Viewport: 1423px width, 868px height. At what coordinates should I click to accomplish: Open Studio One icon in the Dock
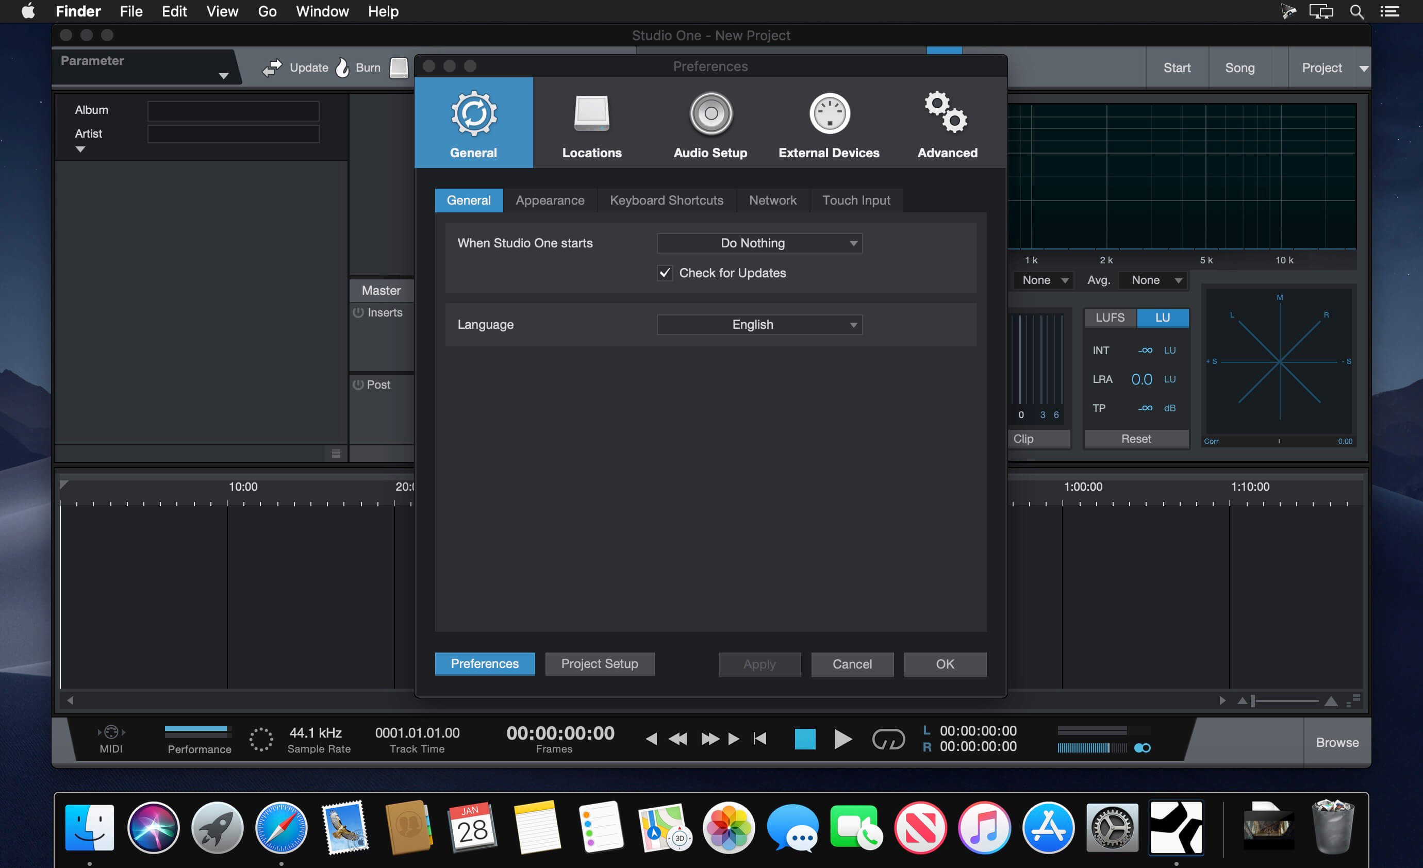[1176, 828]
